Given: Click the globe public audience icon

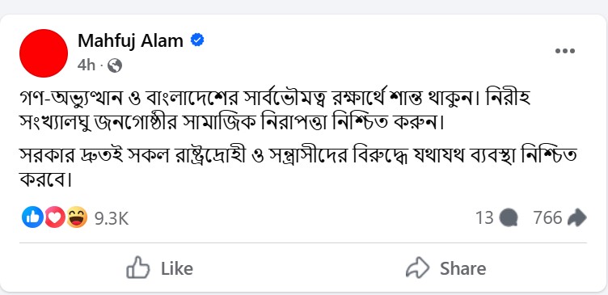Looking at the screenshot, I should pyautogui.click(x=115, y=66).
